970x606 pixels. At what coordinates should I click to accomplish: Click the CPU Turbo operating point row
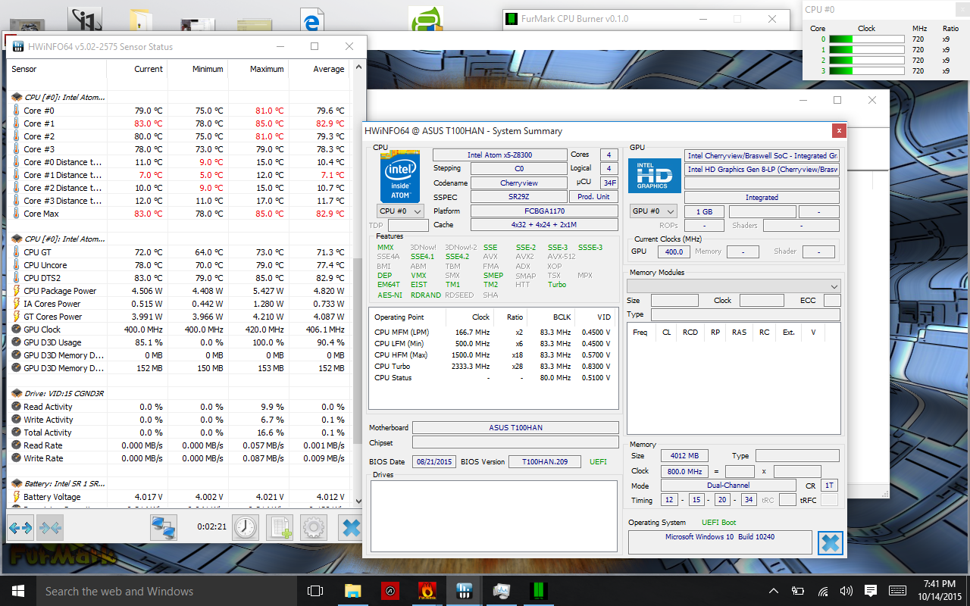pyautogui.click(x=493, y=367)
